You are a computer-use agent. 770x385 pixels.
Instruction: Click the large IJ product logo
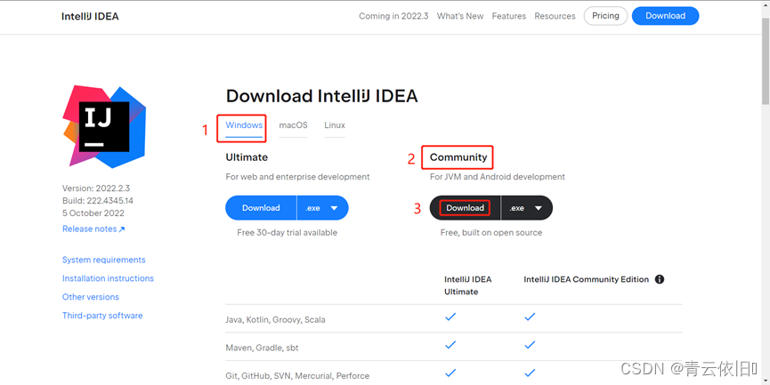[x=104, y=126]
